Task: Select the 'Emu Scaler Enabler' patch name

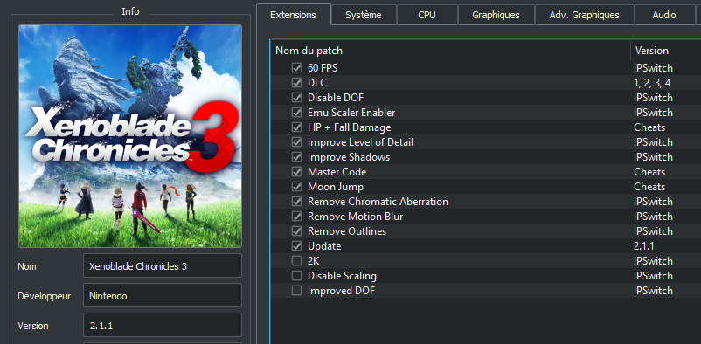Action: [x=351, y=113]
